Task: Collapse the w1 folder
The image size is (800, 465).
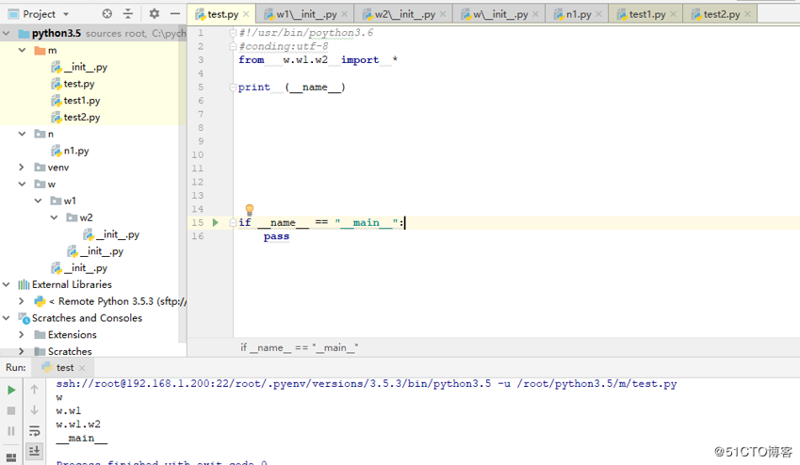Action: 39,200
